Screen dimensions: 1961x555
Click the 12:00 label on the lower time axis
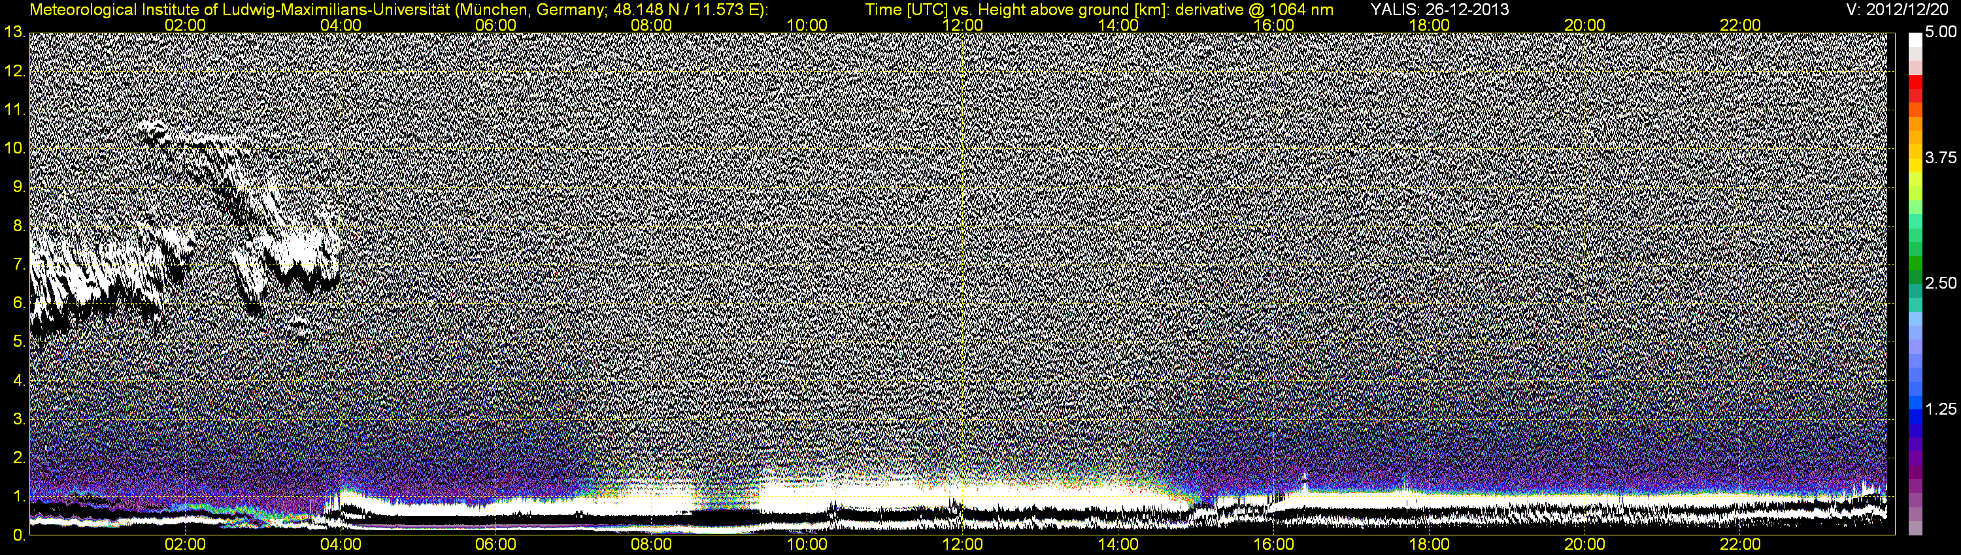962,545
